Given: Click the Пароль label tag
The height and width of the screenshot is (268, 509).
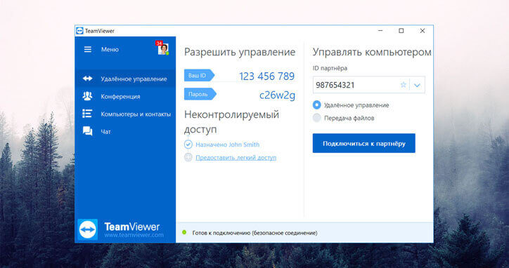Looking at the screenshot, I should tap(200, 94).
